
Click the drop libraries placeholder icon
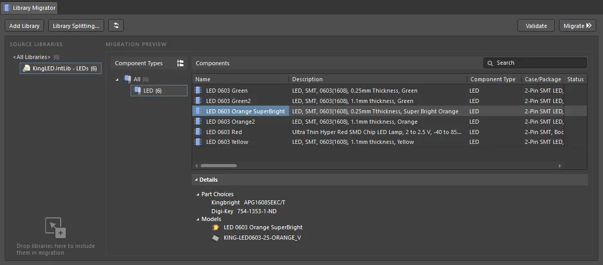(55, 228)
